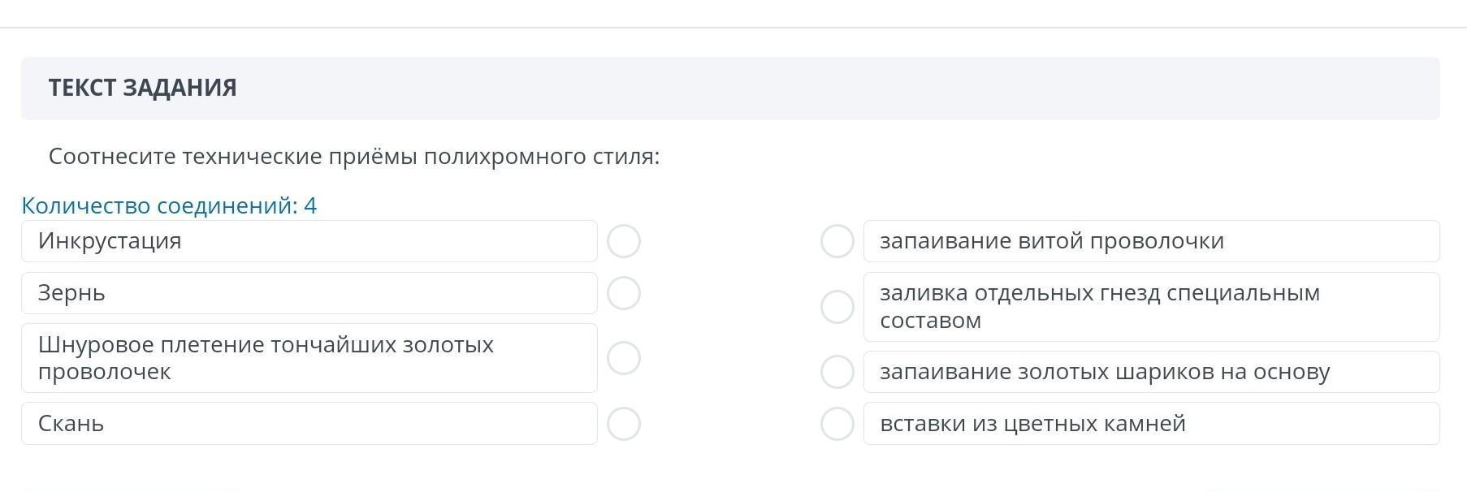Click the Зернь option box
This screenshot has width=1467, height=492.
point(309,293)
